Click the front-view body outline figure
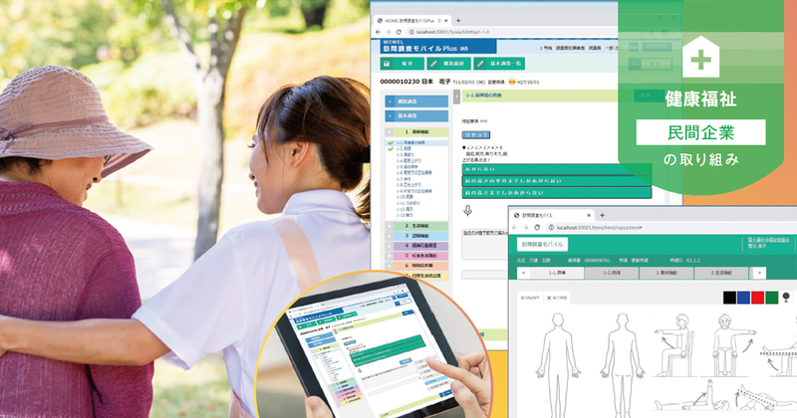Viewport: 797px width, 418px height. coord(558,364)
